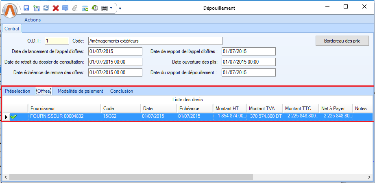The image size is (375, 183).
Task: Switch to the Conclusion tab
Action: pos(121,91)
